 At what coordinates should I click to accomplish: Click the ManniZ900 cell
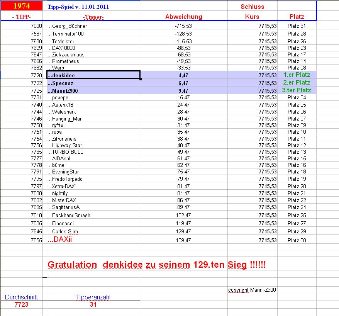[93, 91]
